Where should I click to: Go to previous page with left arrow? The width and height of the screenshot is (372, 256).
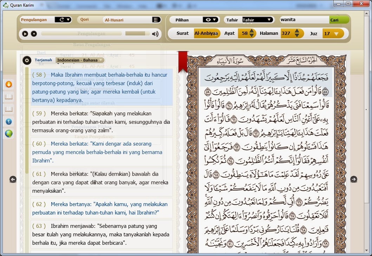(x=13, y=179)
